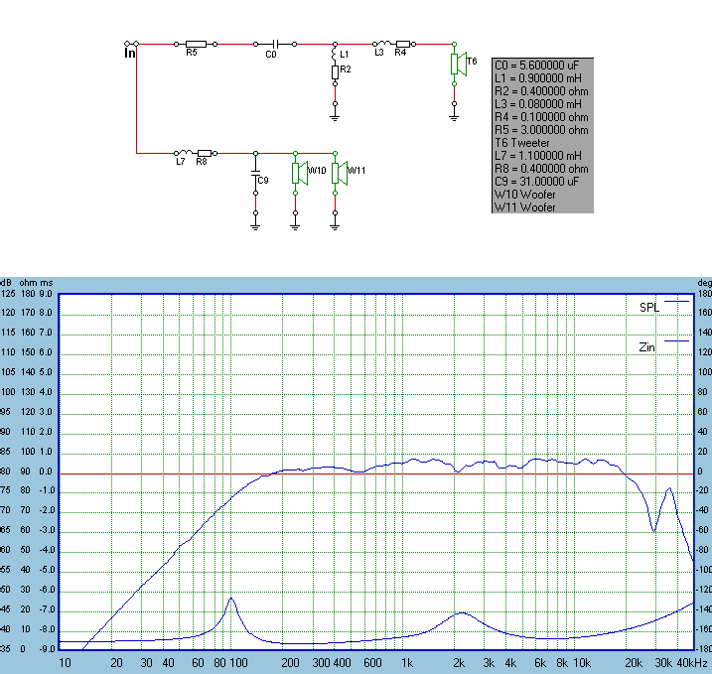Click the R4 resistor before the tweeter

coord(402,44)
